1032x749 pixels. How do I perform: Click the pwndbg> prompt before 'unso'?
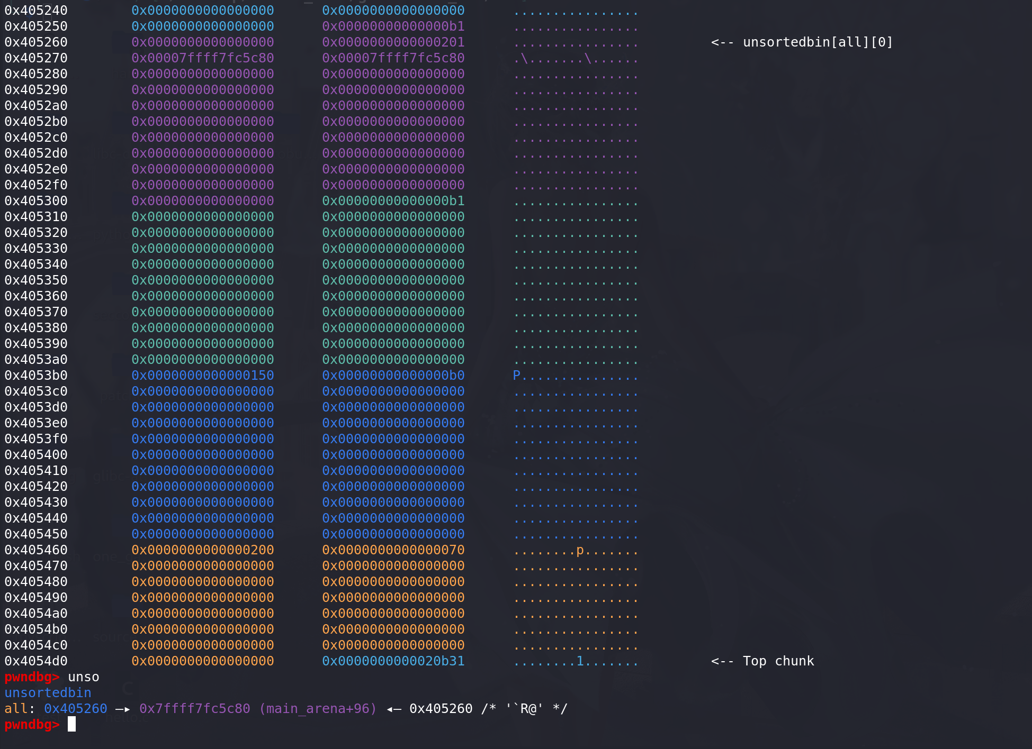32,677
